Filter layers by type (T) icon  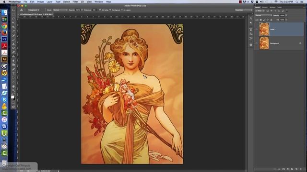[275, 11]
